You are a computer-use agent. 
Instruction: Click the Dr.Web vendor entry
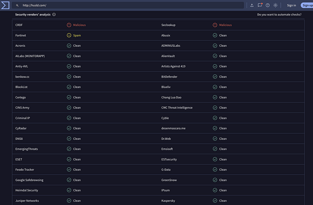coord(168,139)
